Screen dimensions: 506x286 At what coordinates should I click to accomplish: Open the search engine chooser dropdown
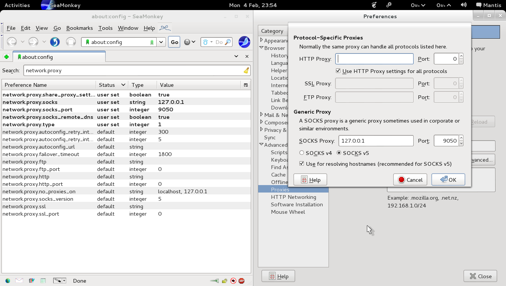(x=211, y=42)
